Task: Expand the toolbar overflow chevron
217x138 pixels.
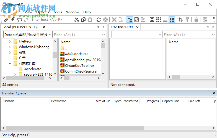Action: pyautogui.click(x=214, y=19)
